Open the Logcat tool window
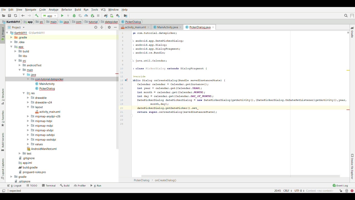 click(x=14, y=186)
